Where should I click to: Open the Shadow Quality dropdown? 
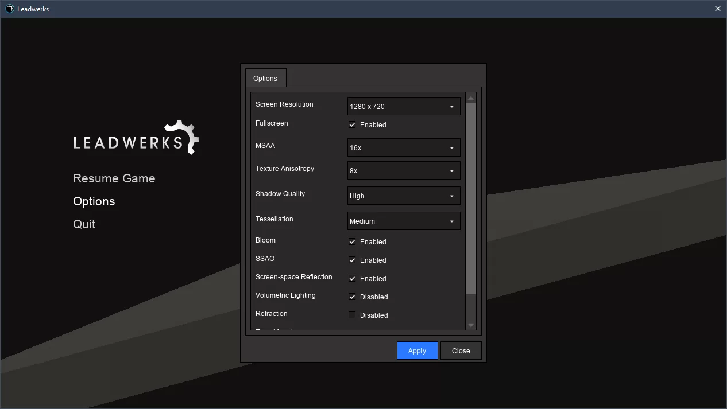click(x=404, y=196)
